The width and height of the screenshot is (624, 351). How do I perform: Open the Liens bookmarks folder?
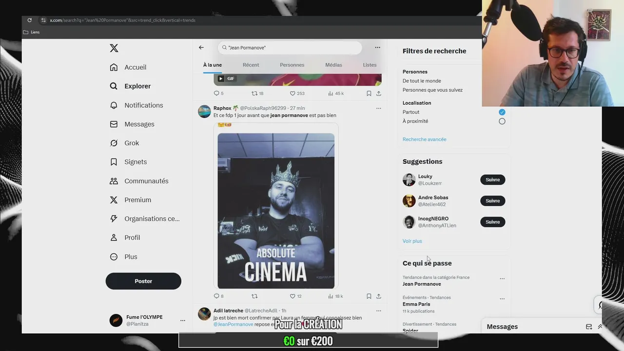(32, 32)
